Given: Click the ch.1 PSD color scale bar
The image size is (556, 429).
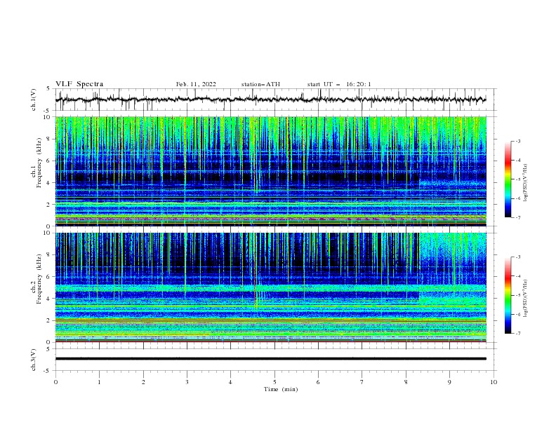Looking at the screenshot, I should pos(508,179).
